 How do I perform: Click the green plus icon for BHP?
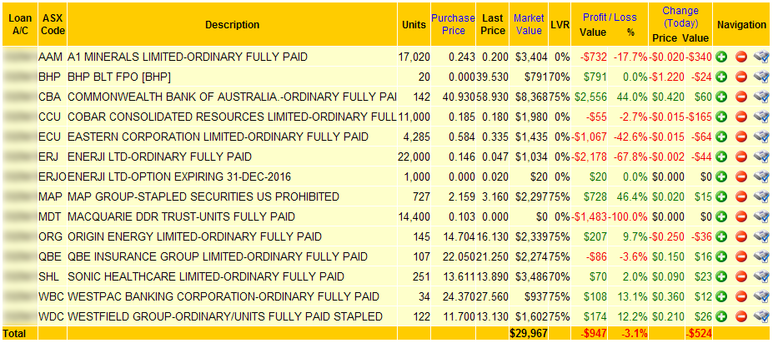[x=722, y=77]
